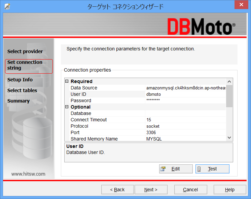Click the wizard app icon in title bar

tap(7, 6)
